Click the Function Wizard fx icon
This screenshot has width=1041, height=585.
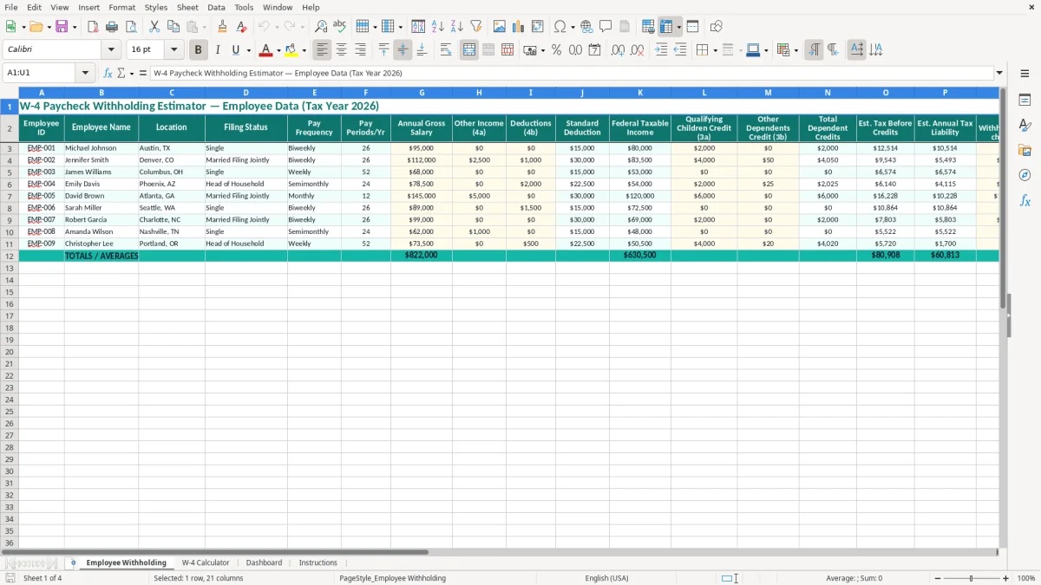(108, 74)
